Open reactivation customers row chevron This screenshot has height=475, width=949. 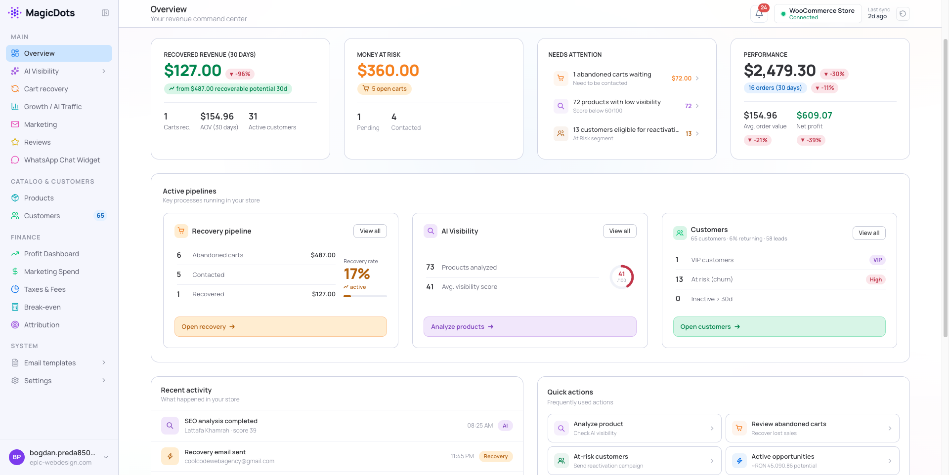point(697,133)
